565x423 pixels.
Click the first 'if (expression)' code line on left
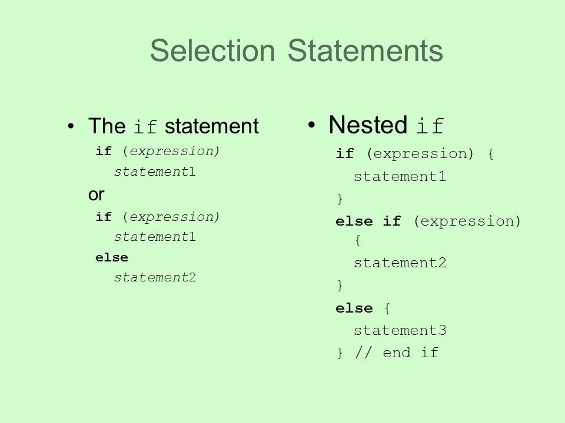tap(158, 151)
